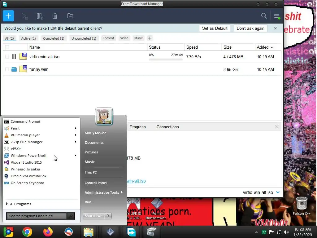This screenshot has height=238, width=317.
Task: Expand Administrative Tools submenu arrow
Action: pyautogui.click(x=122, y=192)
